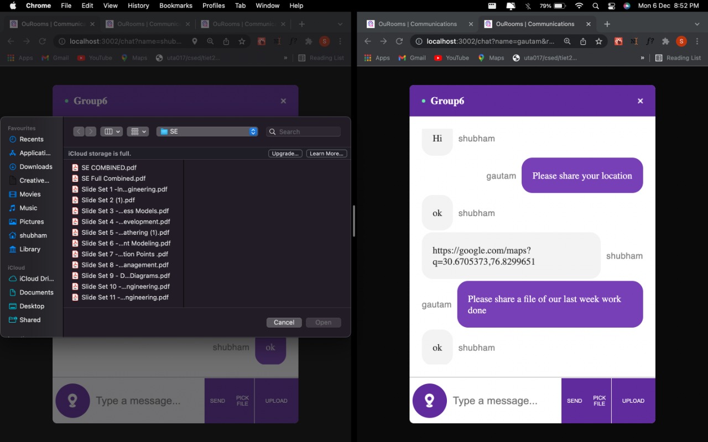Click the Wi-Fi icon in the menu bar

[x=579, y=6]
